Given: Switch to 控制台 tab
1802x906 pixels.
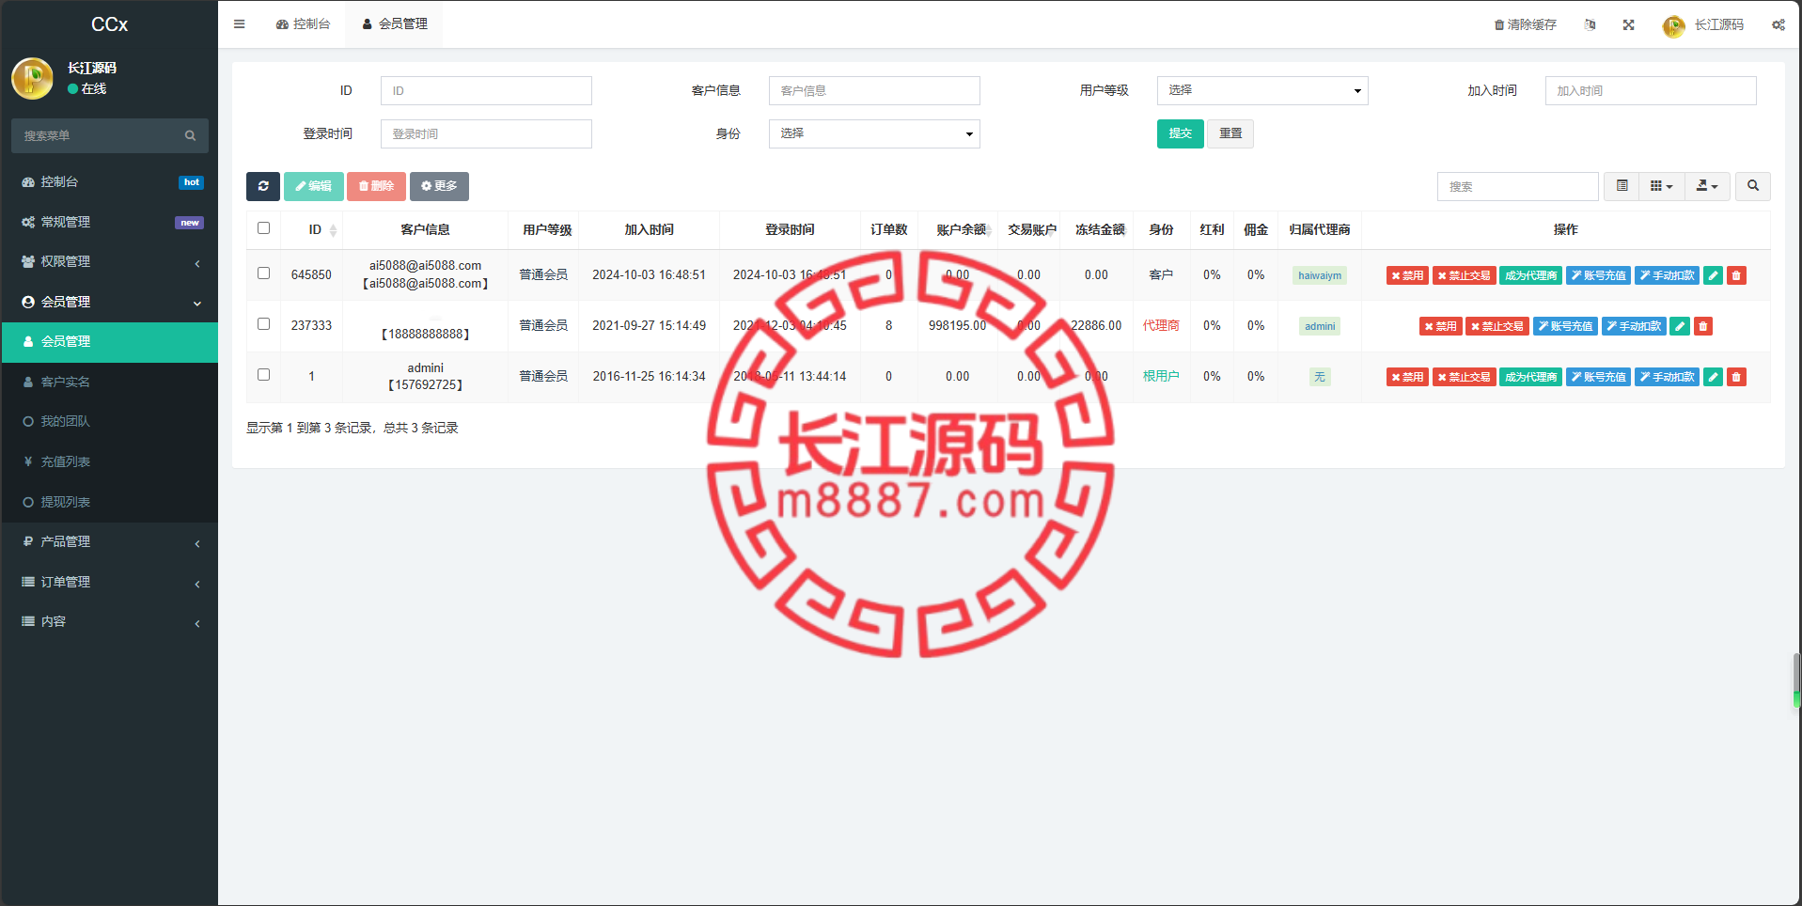Looking at the screenshot, I should [x=303, y=24].
